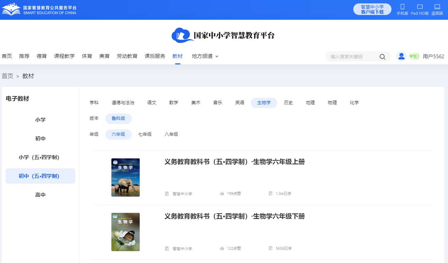Open the 手机版 phone icon
Image resolution: width=448 pixels, height=263 pixels.
(x=402, y=6)
